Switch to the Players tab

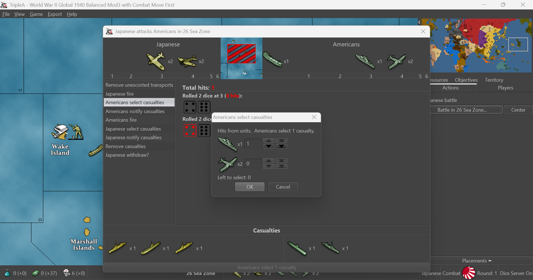505,87
